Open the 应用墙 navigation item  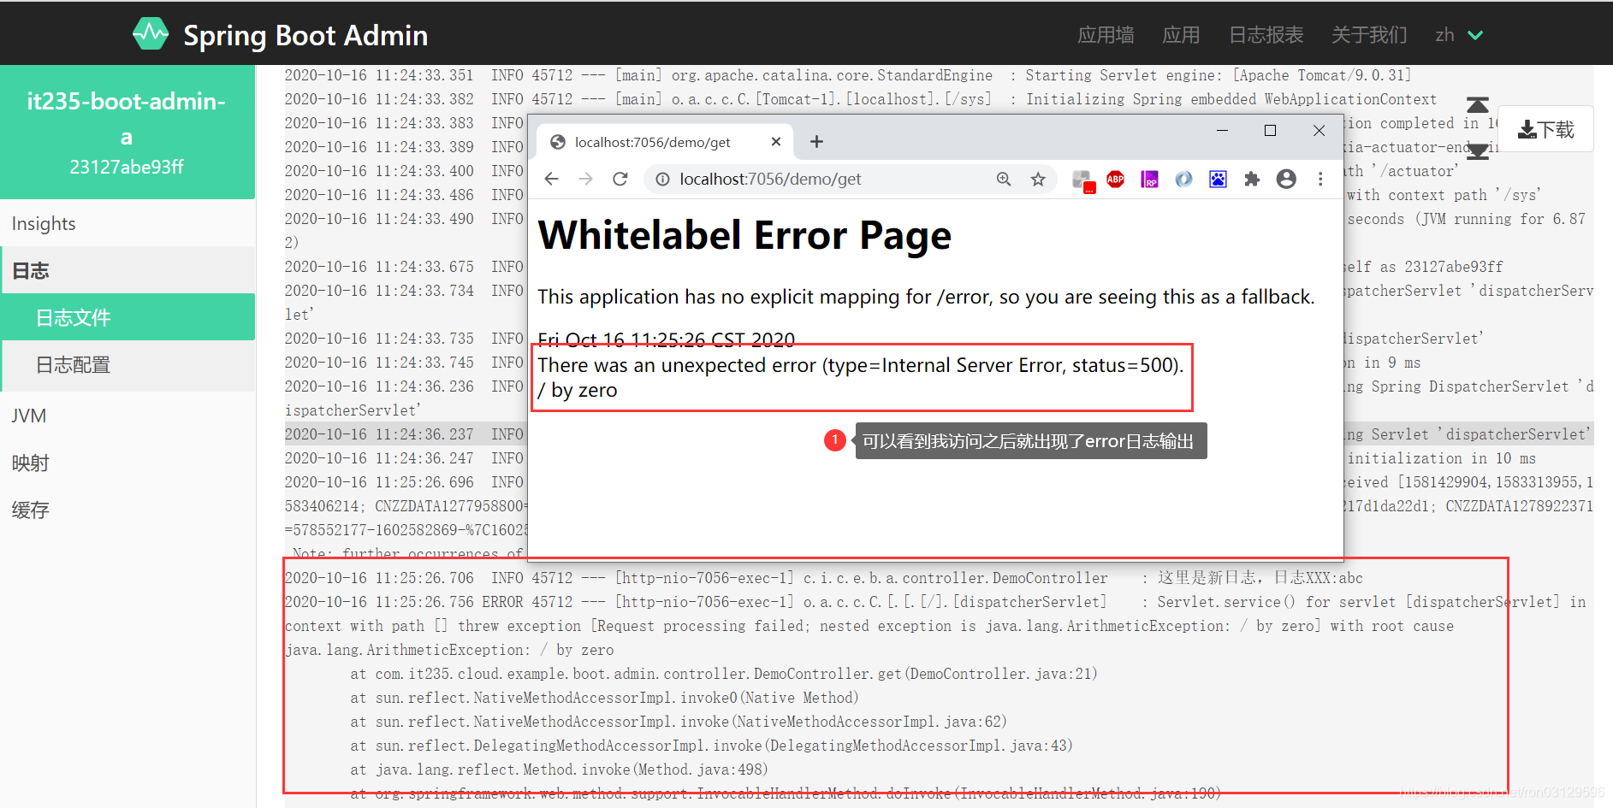pos(1106,35)
